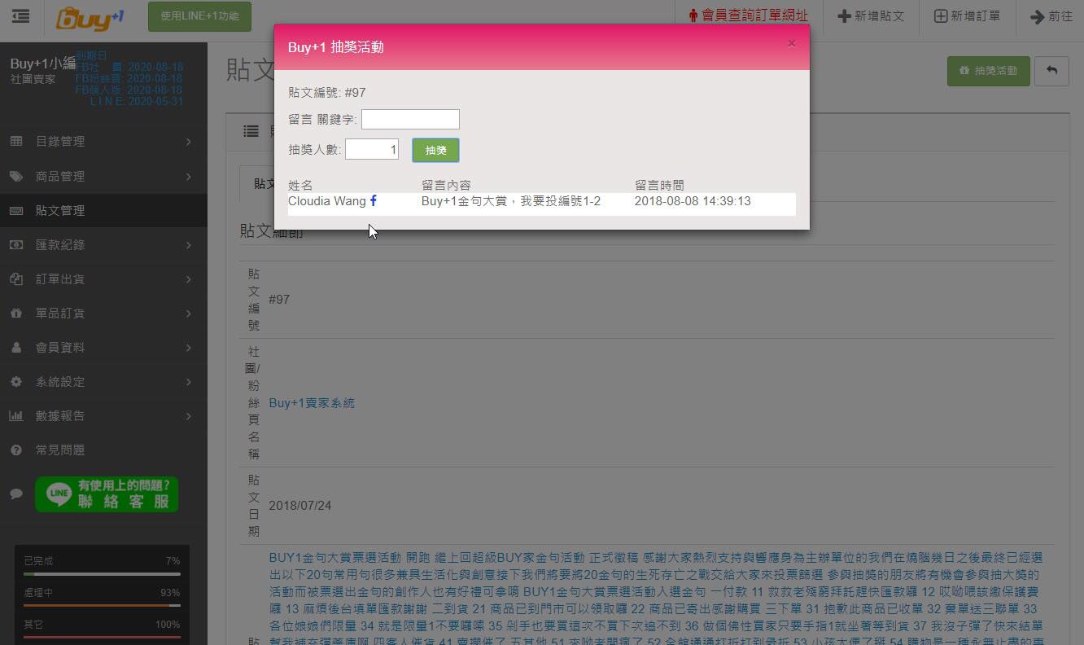Expand the 會員資料 chevron arrow
Screen dimensions: 1084x645
tap(189, 347)
